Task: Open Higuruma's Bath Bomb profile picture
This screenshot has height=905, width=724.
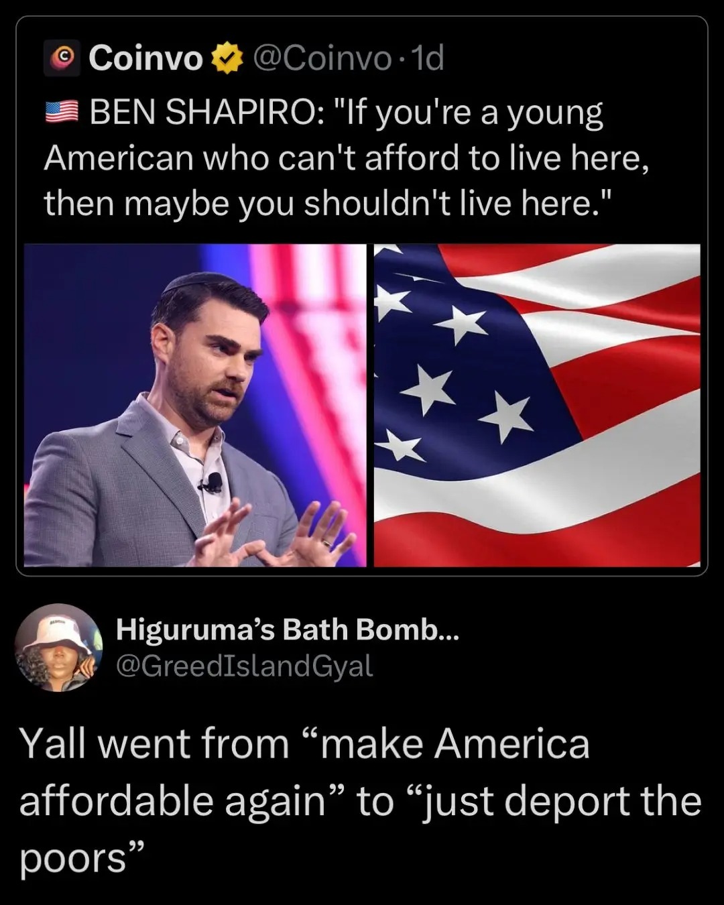Action: pos(58,648)
